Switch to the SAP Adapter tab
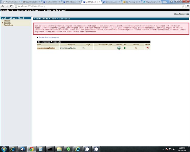Viewport: 190px width, 152px height. 71,2
